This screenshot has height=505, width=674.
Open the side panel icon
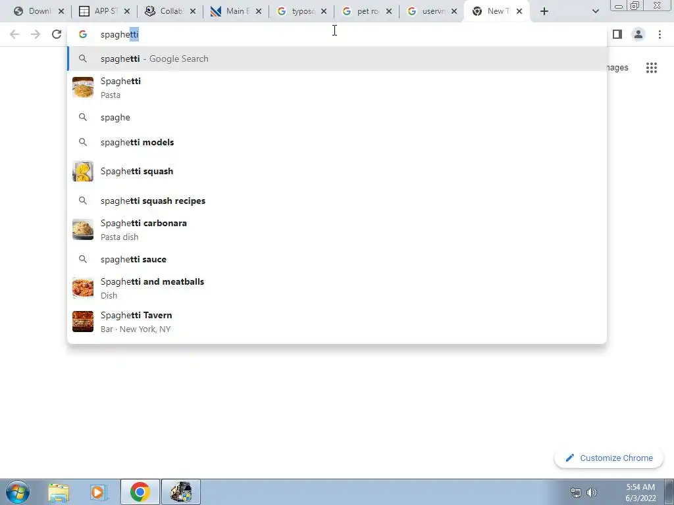tap(617, 34)
